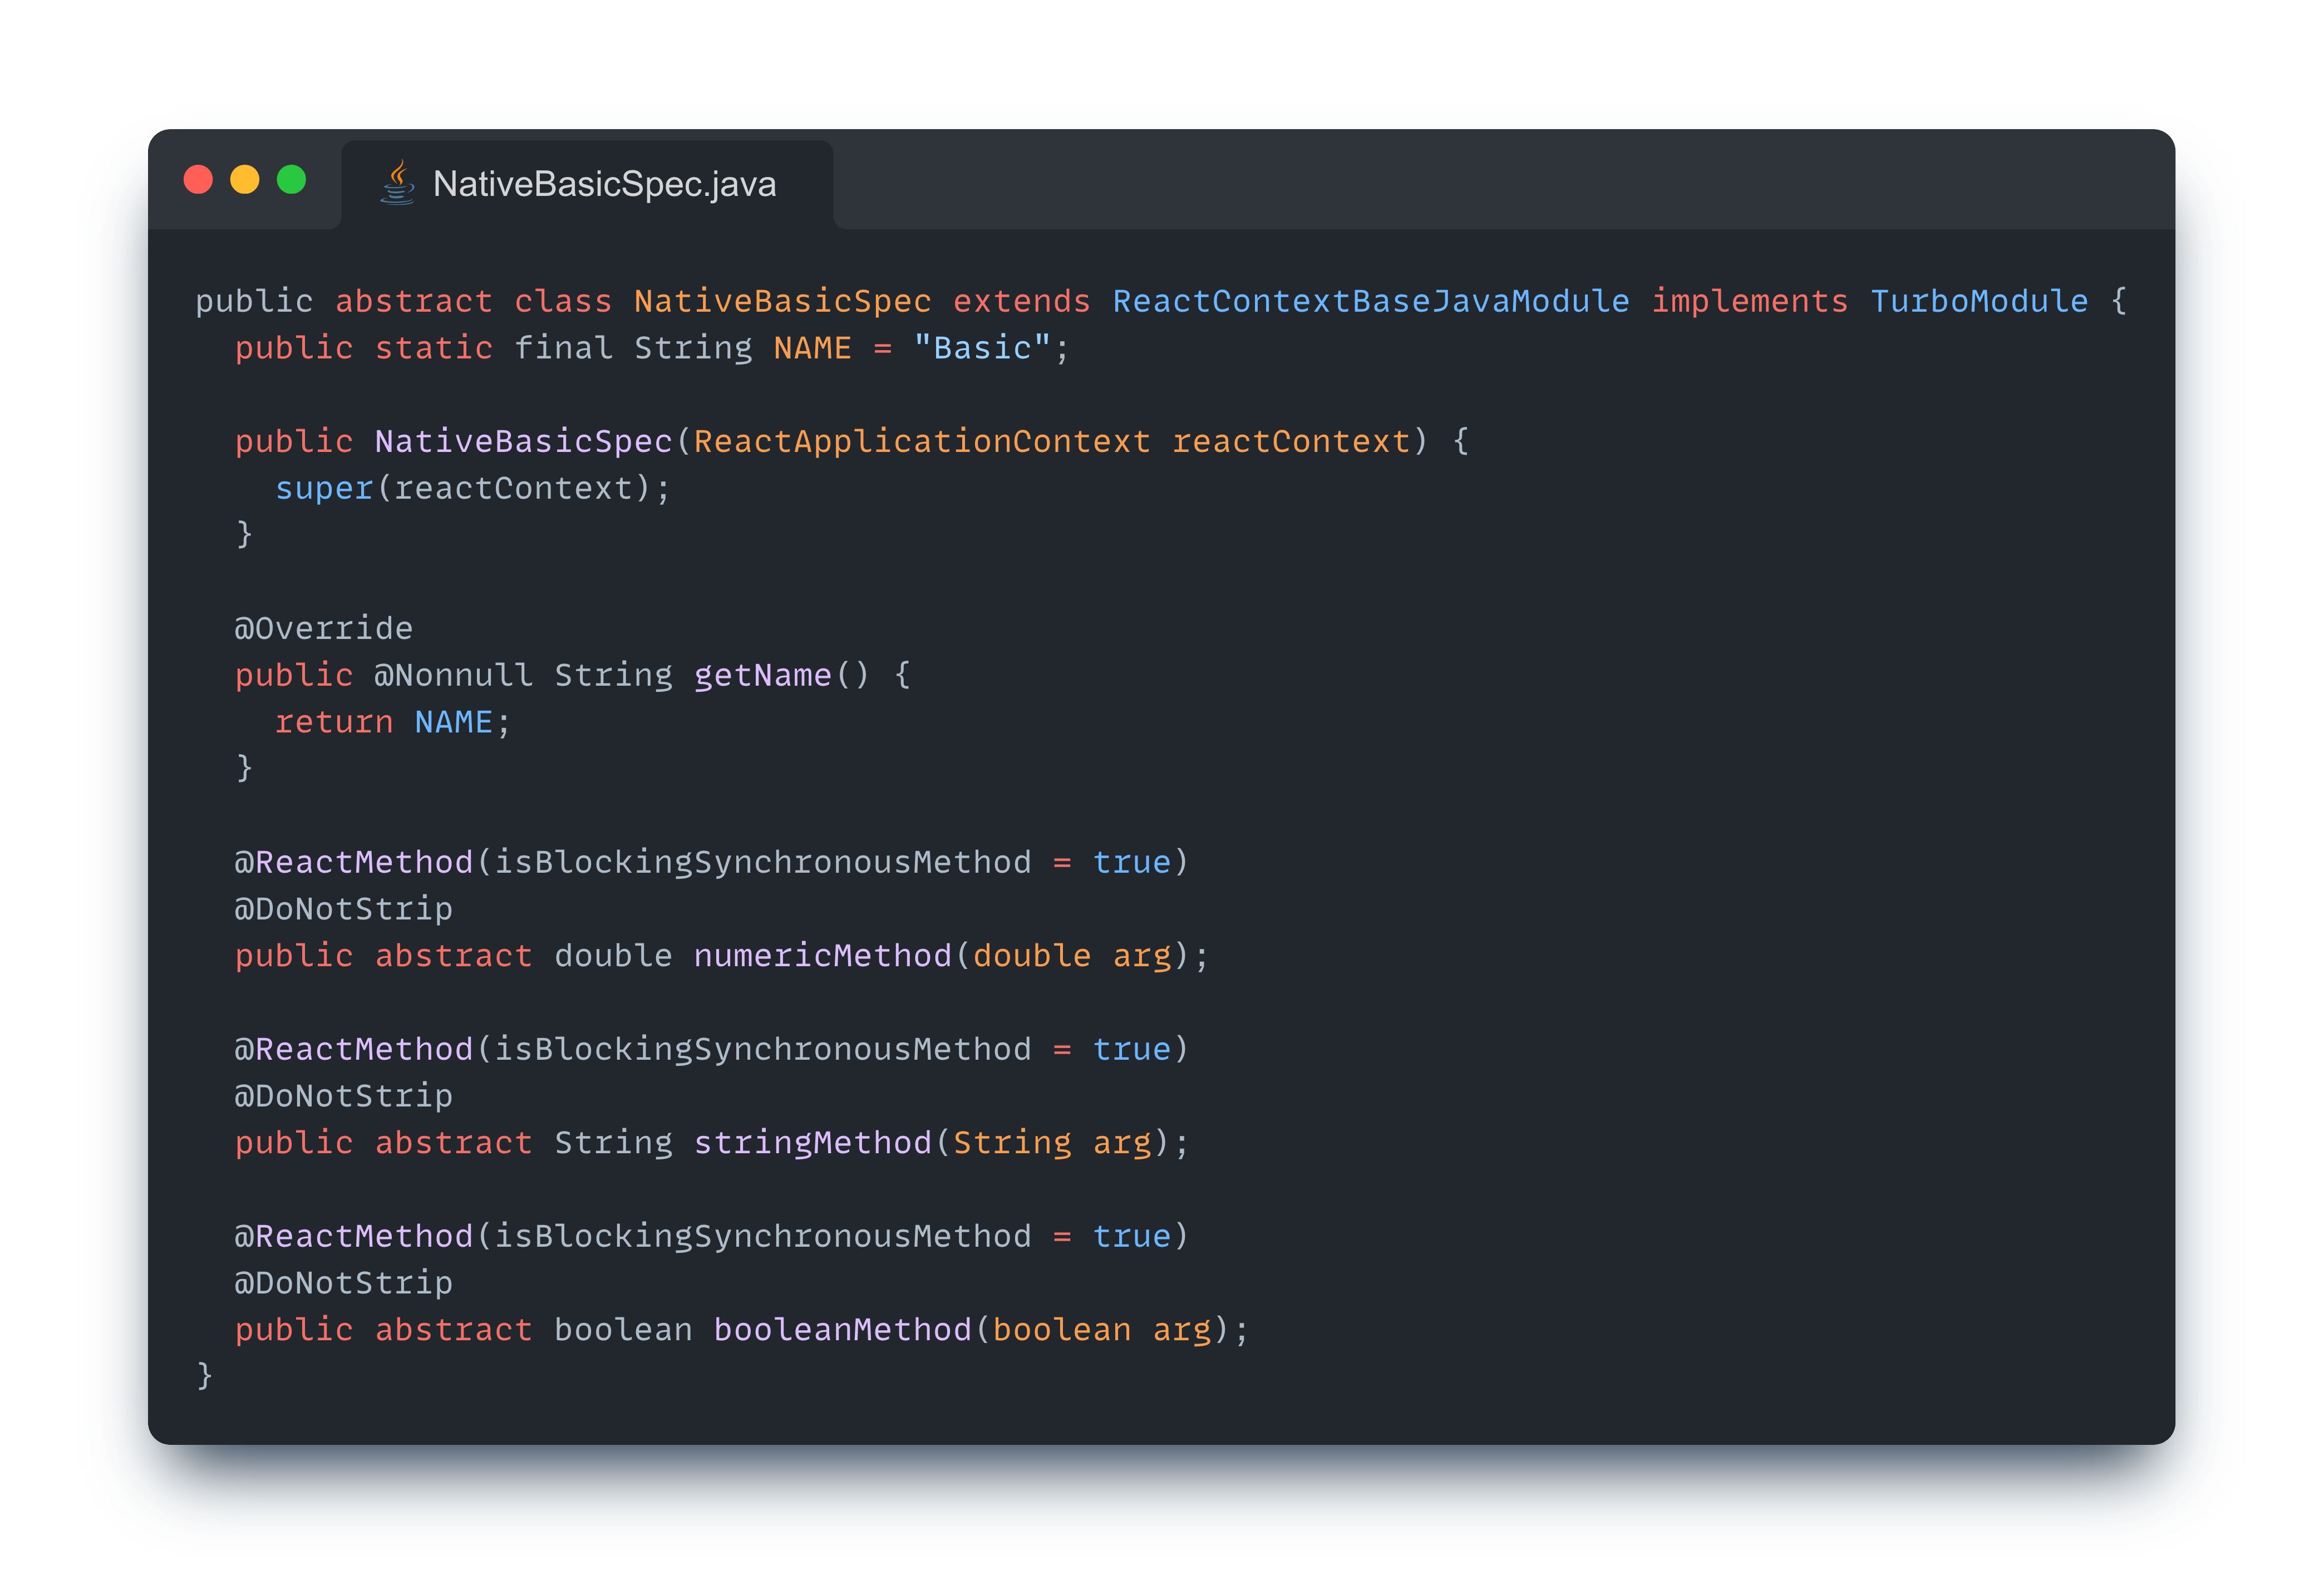Click the return keyword in getName

click(x=333, y=722)
